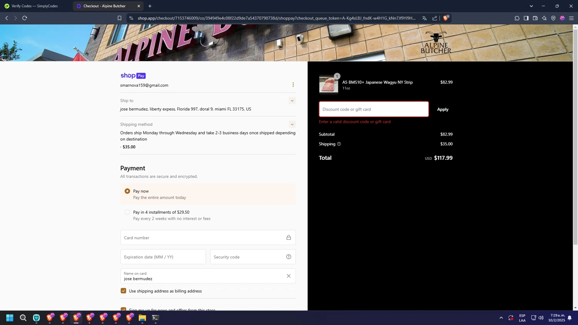Expand the Shipping method dropdown

292,124
